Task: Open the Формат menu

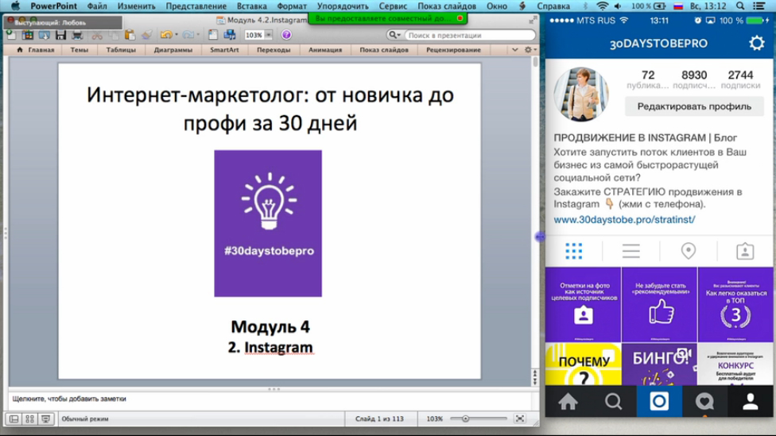Action: (292, 6)
